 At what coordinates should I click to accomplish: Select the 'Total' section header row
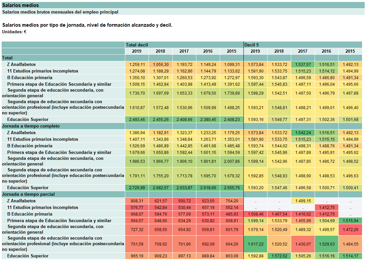[x=182, y=58]
